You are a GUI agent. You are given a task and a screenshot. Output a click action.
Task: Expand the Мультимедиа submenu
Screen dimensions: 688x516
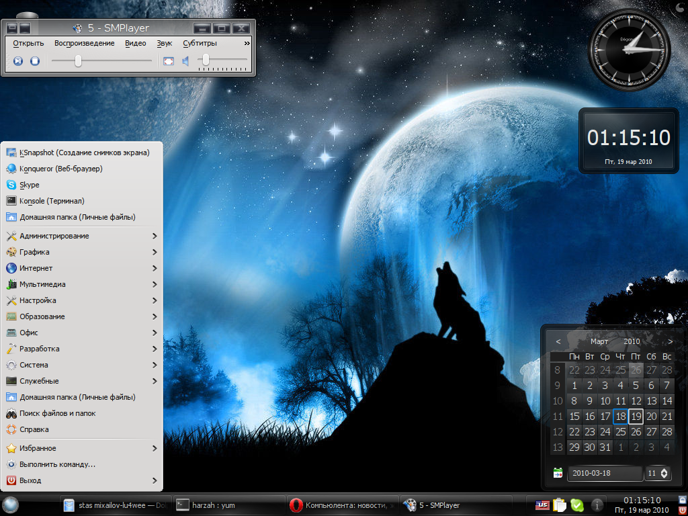click(81, 284)
